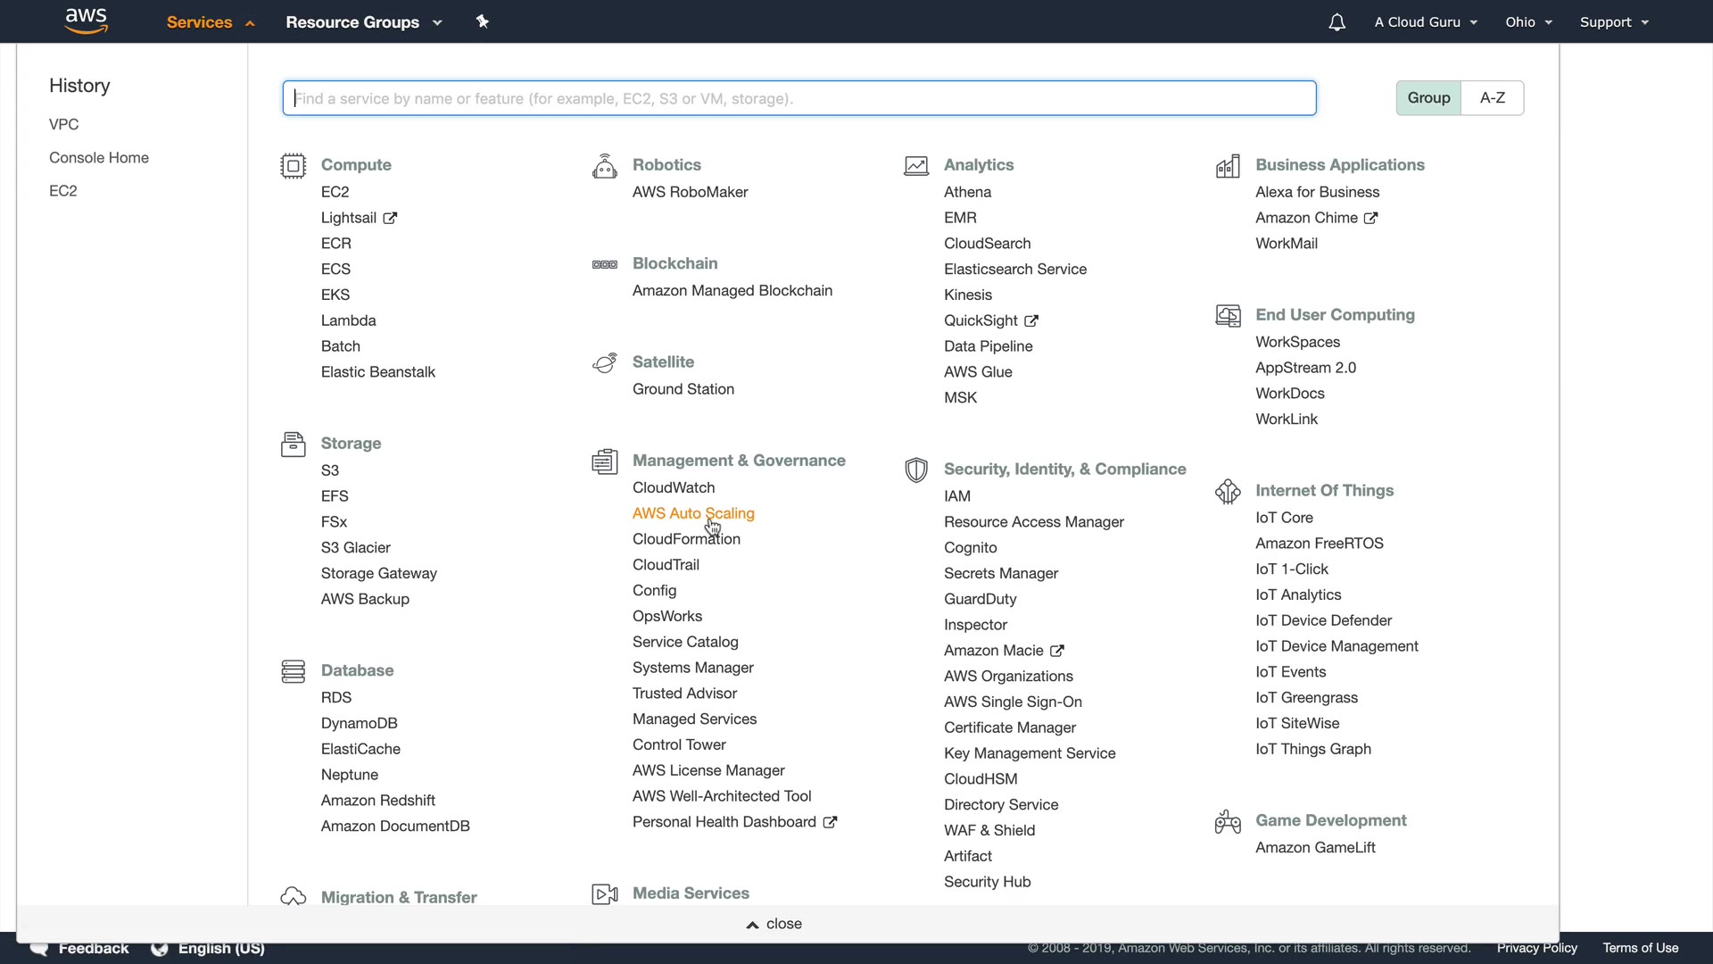Click the Database category stack icon
The height and width of the screenshot is (964, 1713).
[x=293, y=671]
